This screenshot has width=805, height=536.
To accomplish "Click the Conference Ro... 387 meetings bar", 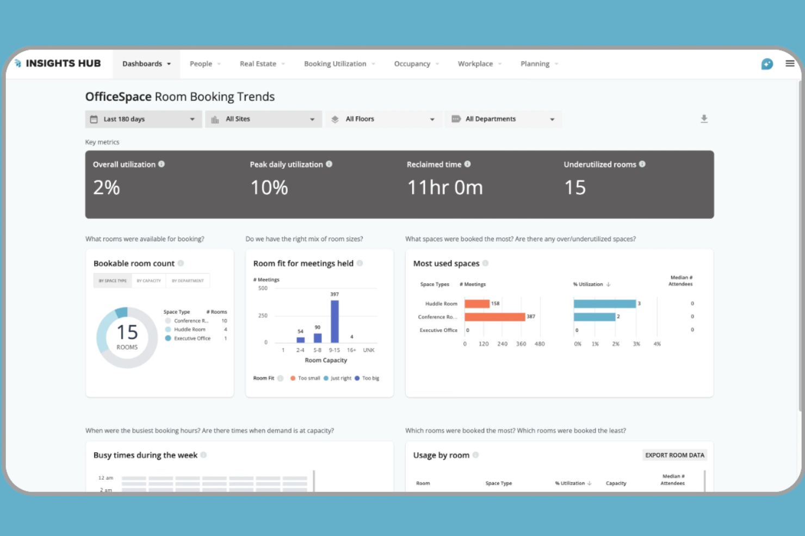I will pyautogui.click(x=495, y=317).
